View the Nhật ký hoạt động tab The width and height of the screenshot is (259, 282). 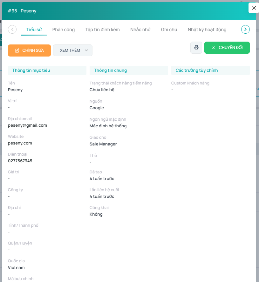tap(207, 30)
